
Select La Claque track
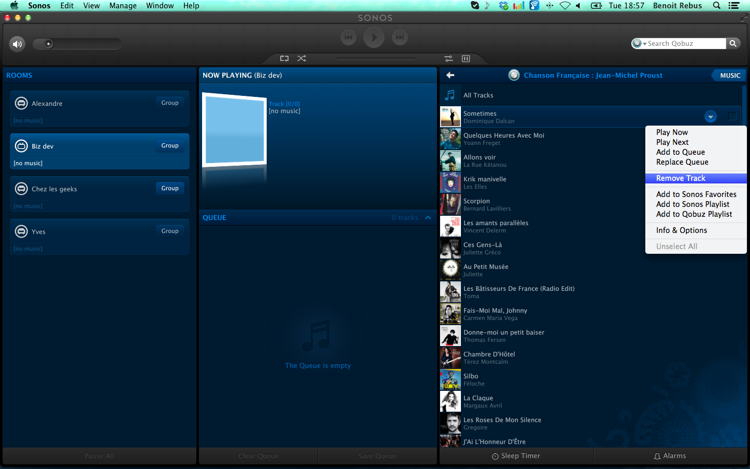point(591,401)
